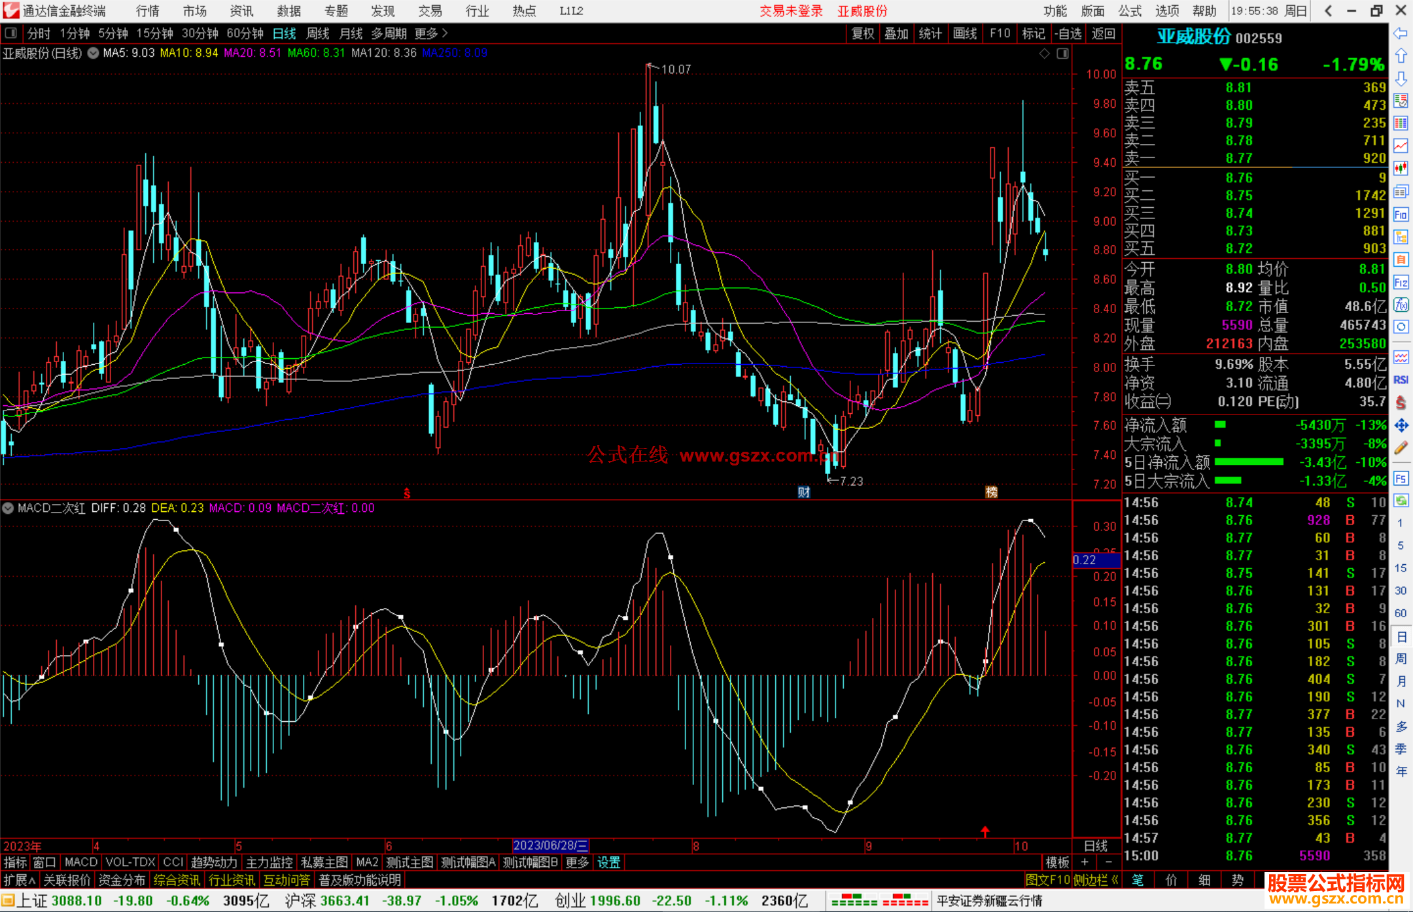This screenshot has width=1413, height=912.
Task: Select the pencil drawing tool icon
Action: coord(1401,448)
